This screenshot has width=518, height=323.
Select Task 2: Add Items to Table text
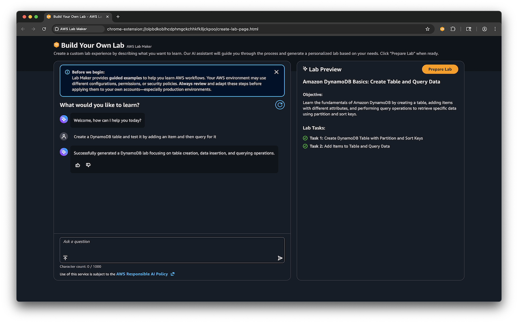pos(350,146)
